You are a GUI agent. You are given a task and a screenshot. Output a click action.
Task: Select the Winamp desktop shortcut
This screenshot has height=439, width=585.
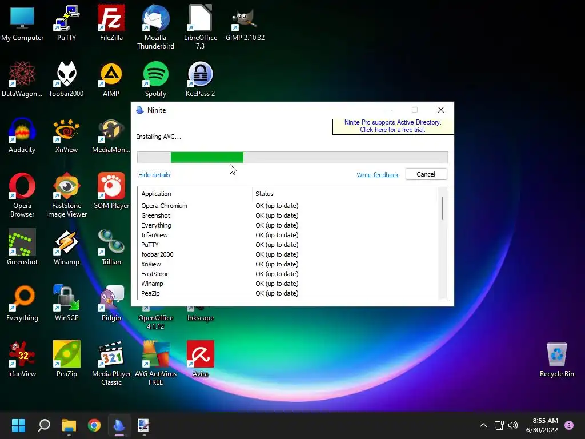(66, 247)
